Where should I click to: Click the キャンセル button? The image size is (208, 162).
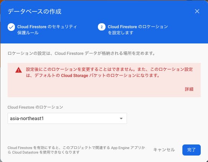[x=164, y=150]
